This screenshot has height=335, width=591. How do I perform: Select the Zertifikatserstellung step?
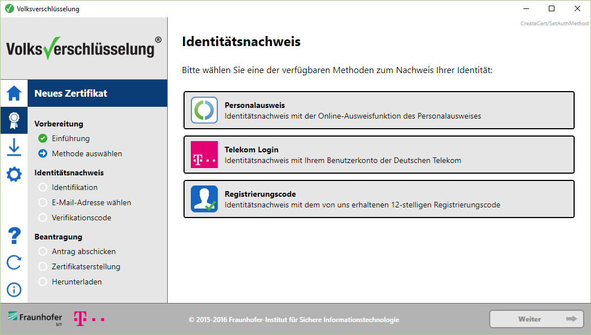(86, 266)
